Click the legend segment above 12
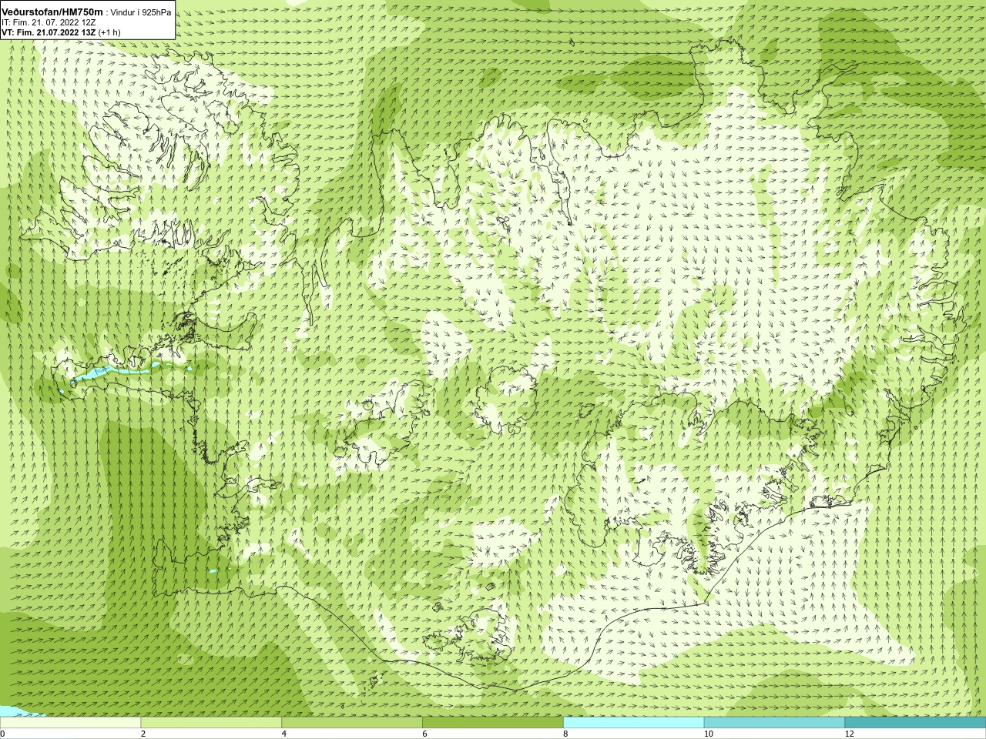Screen dimensions: 986x739 click(915, 723)
